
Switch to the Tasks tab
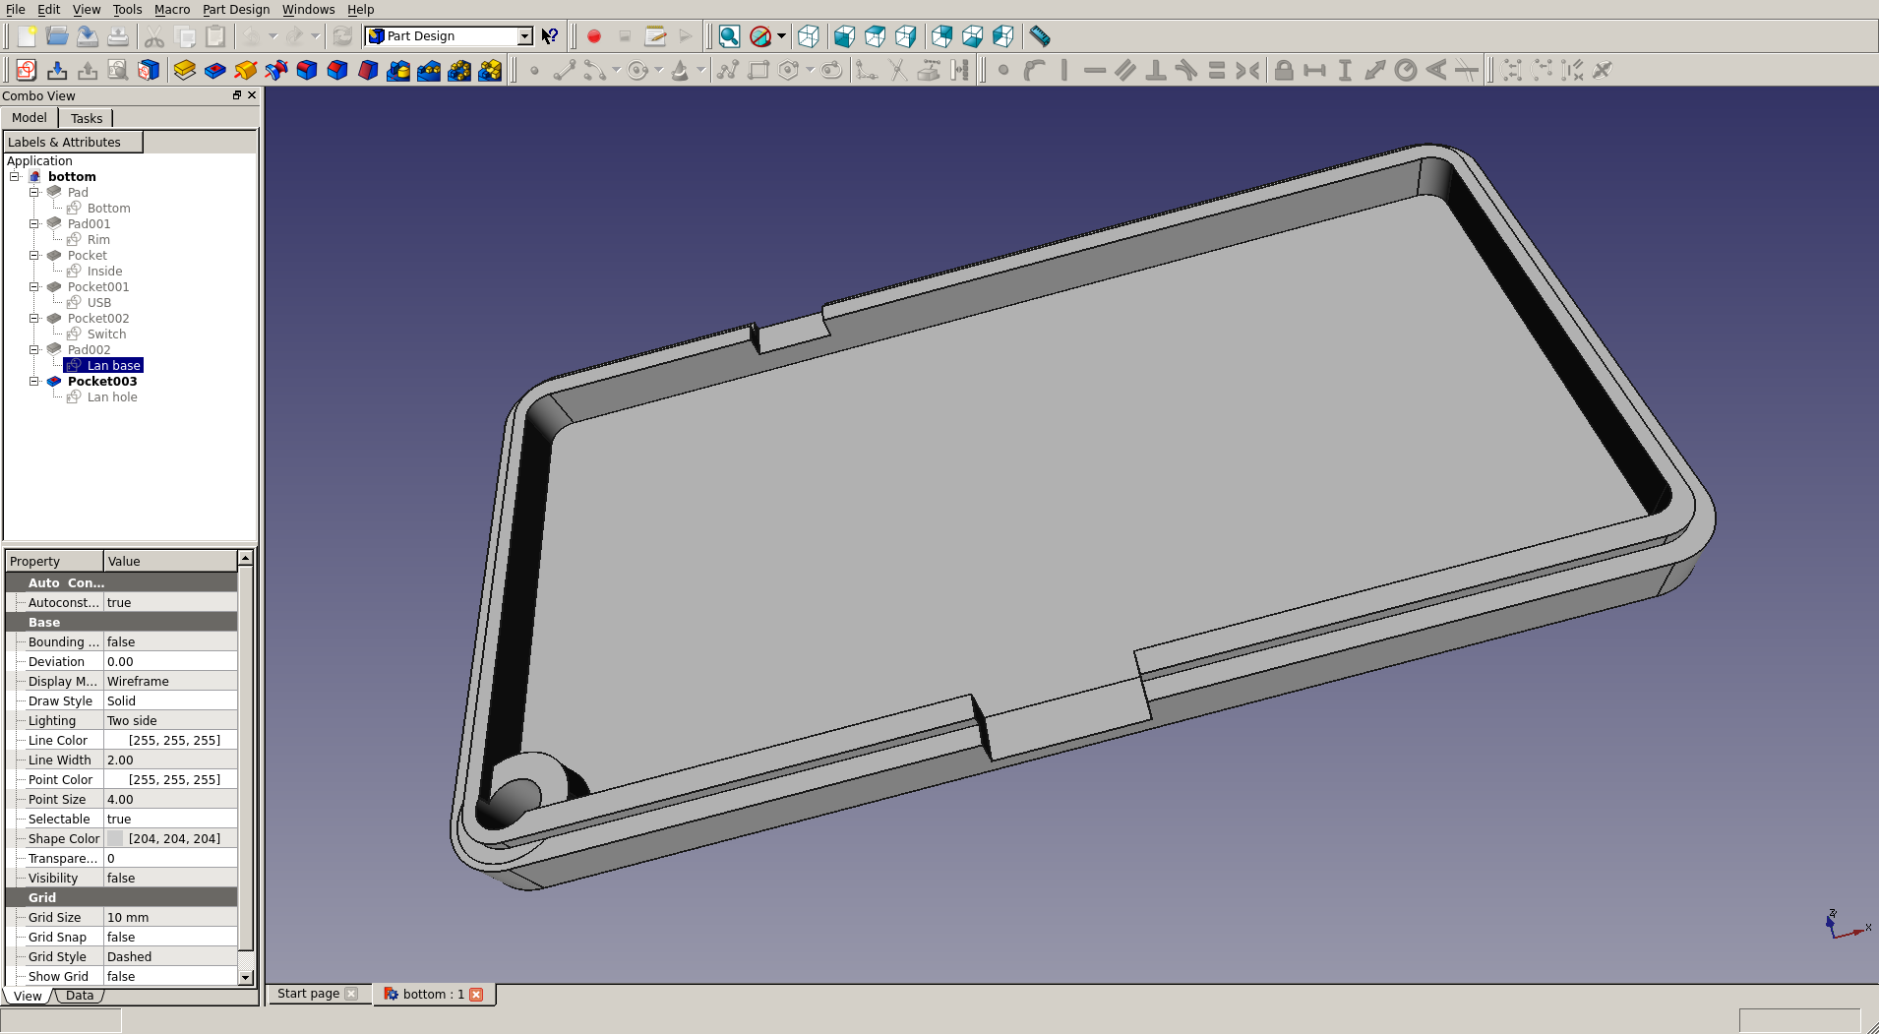(86, 118)
